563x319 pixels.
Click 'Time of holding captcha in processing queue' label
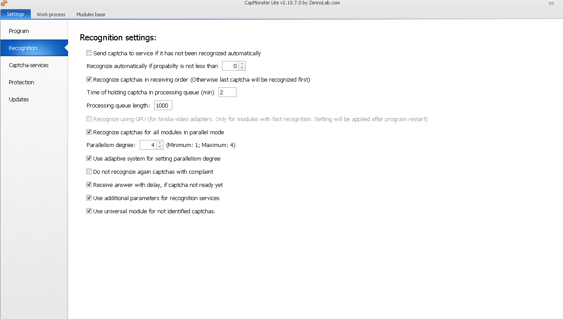point(150,93)
